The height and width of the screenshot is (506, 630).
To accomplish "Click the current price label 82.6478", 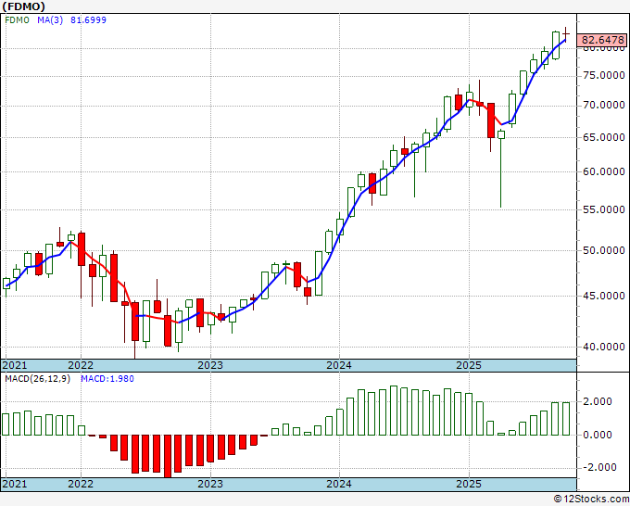I will pyautogui.click(x=603, y=40).
